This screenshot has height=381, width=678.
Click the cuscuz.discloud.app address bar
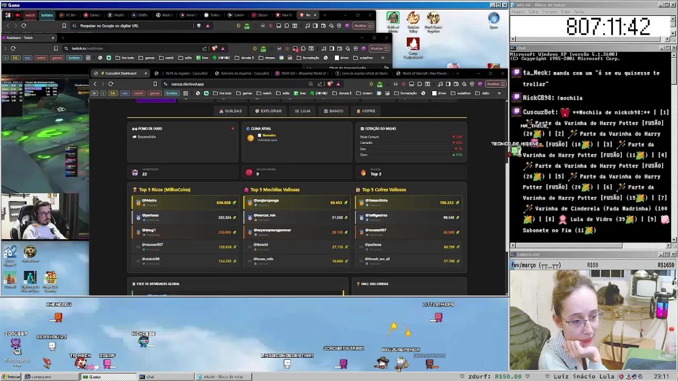(x=233, y=84)
